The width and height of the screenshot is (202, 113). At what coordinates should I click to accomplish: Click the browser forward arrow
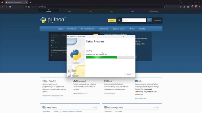tap(6, 7)
